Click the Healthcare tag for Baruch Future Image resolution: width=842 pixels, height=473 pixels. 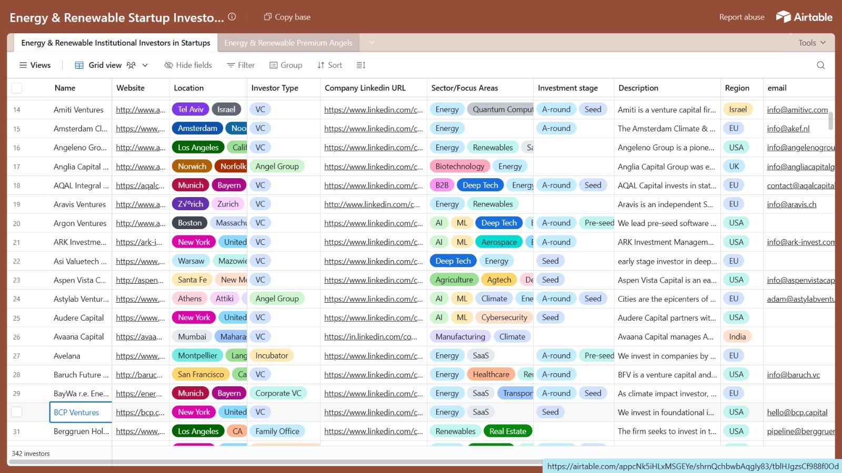pyautogui.click(x=491, y=374)
